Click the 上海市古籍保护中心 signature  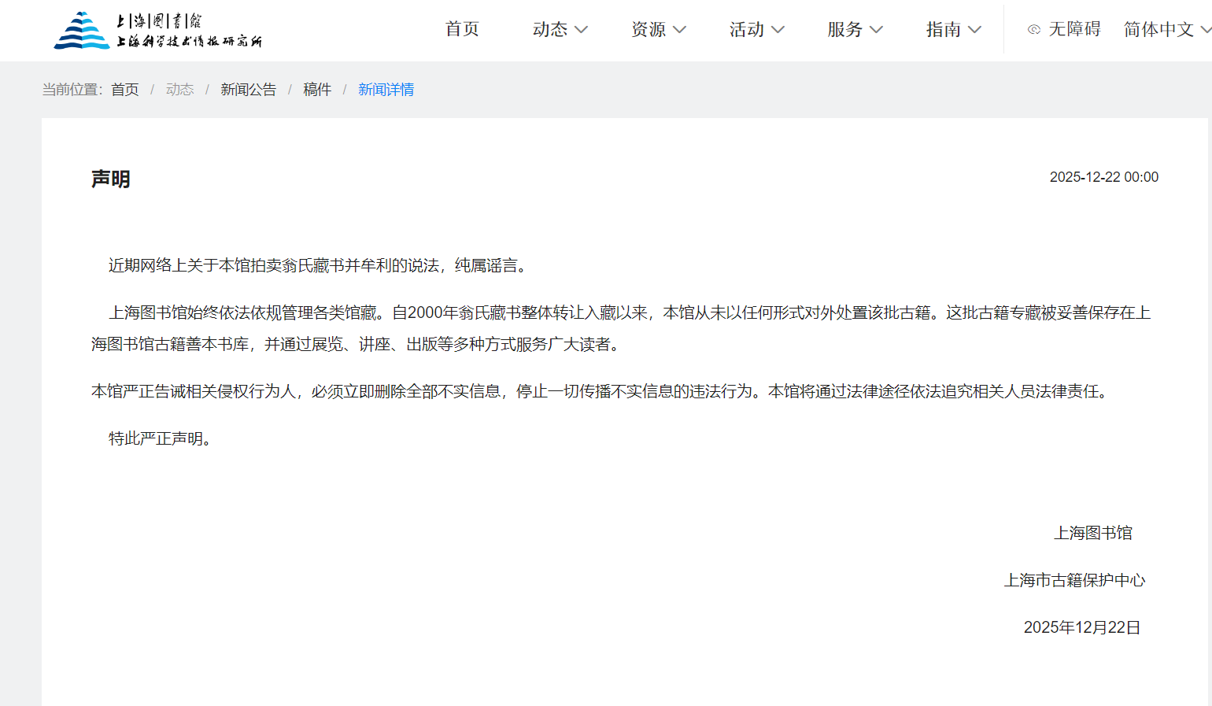click(x=1074, y=581)
